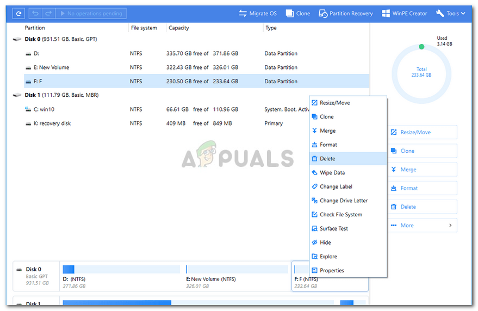This screenshot has height=311, width=478.
Task: Open the Clone tool in the toolbar
Action: pos(298,14)
